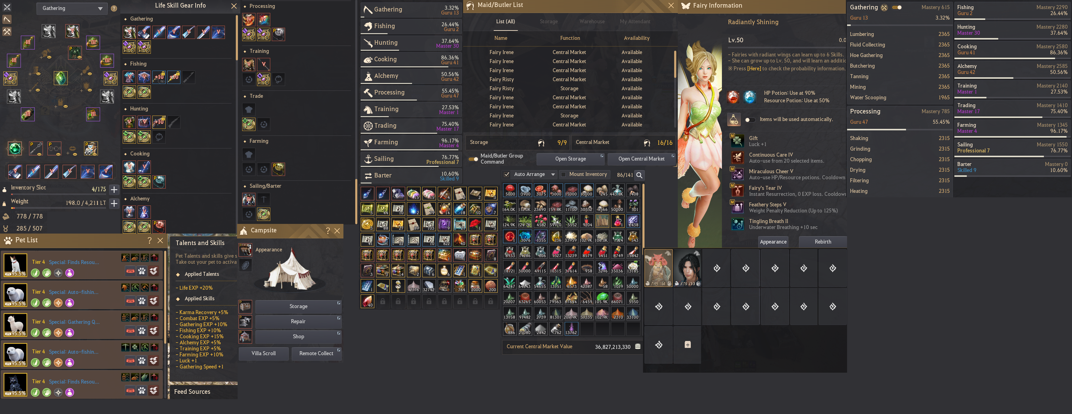Viewport: 1072px width, 414px height.
Task: Click the Open Central Market button
Action: tap(641, 159)
